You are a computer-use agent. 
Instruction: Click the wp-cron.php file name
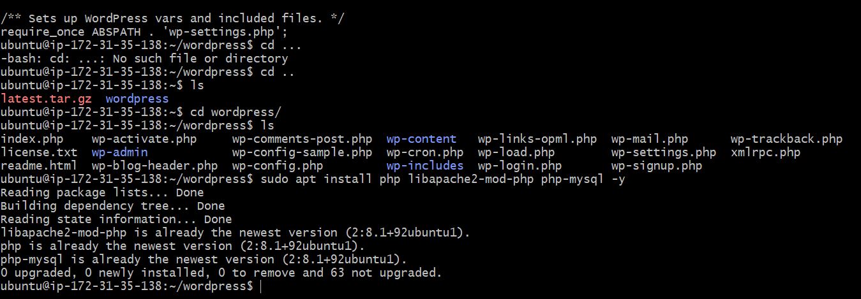424,152
